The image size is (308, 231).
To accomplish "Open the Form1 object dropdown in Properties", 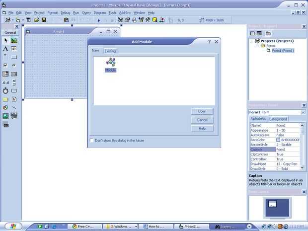I will pyautogui.click(x=303, y=112).
